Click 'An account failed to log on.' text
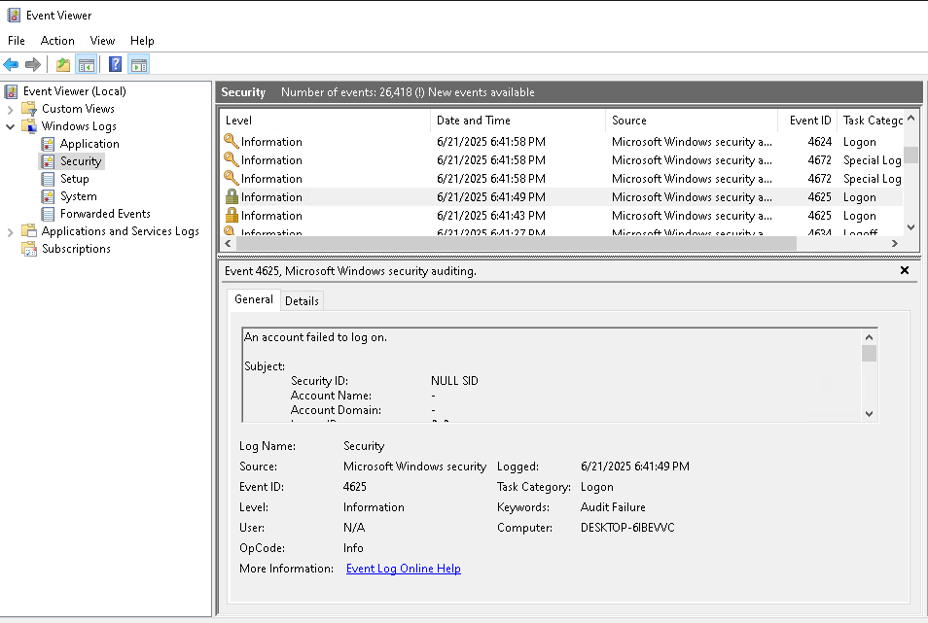 pyautogui.click(x=315, y=337)
